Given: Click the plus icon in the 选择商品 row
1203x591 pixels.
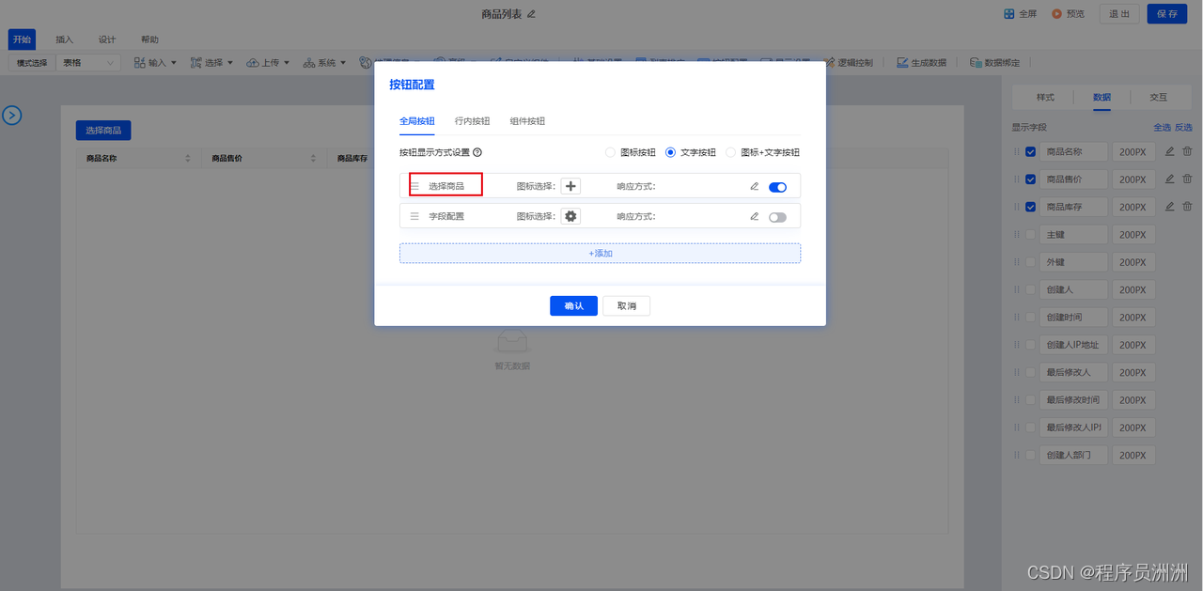Looking at the screenshot, I should (x=570, y=186).
